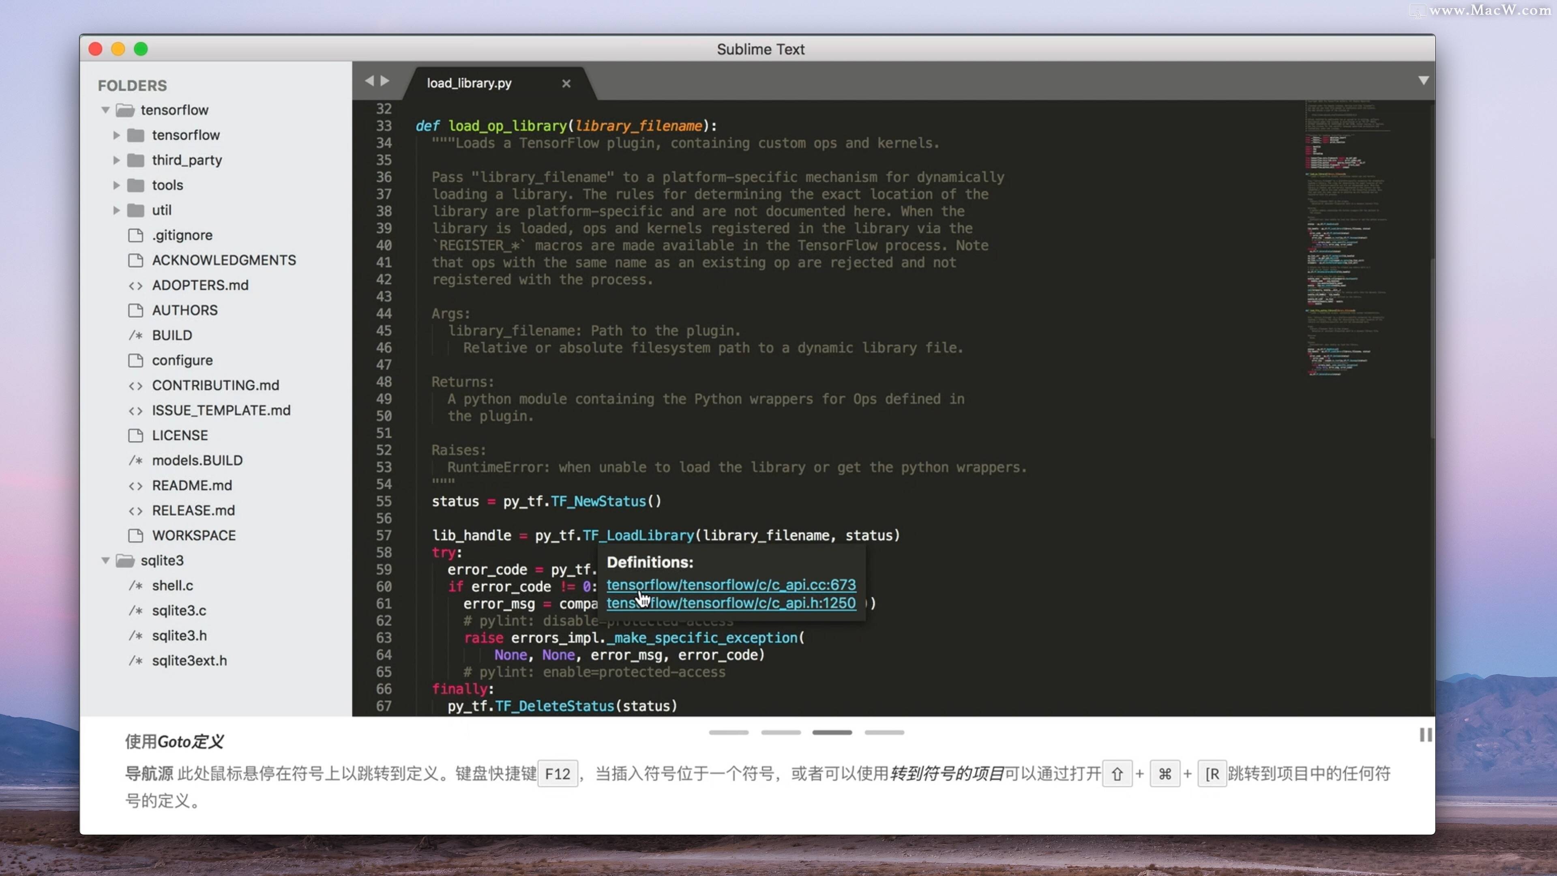Screen dimensions: 1557x876
Task: Expand the third_party folder
Action: click(x=116, y=160)
